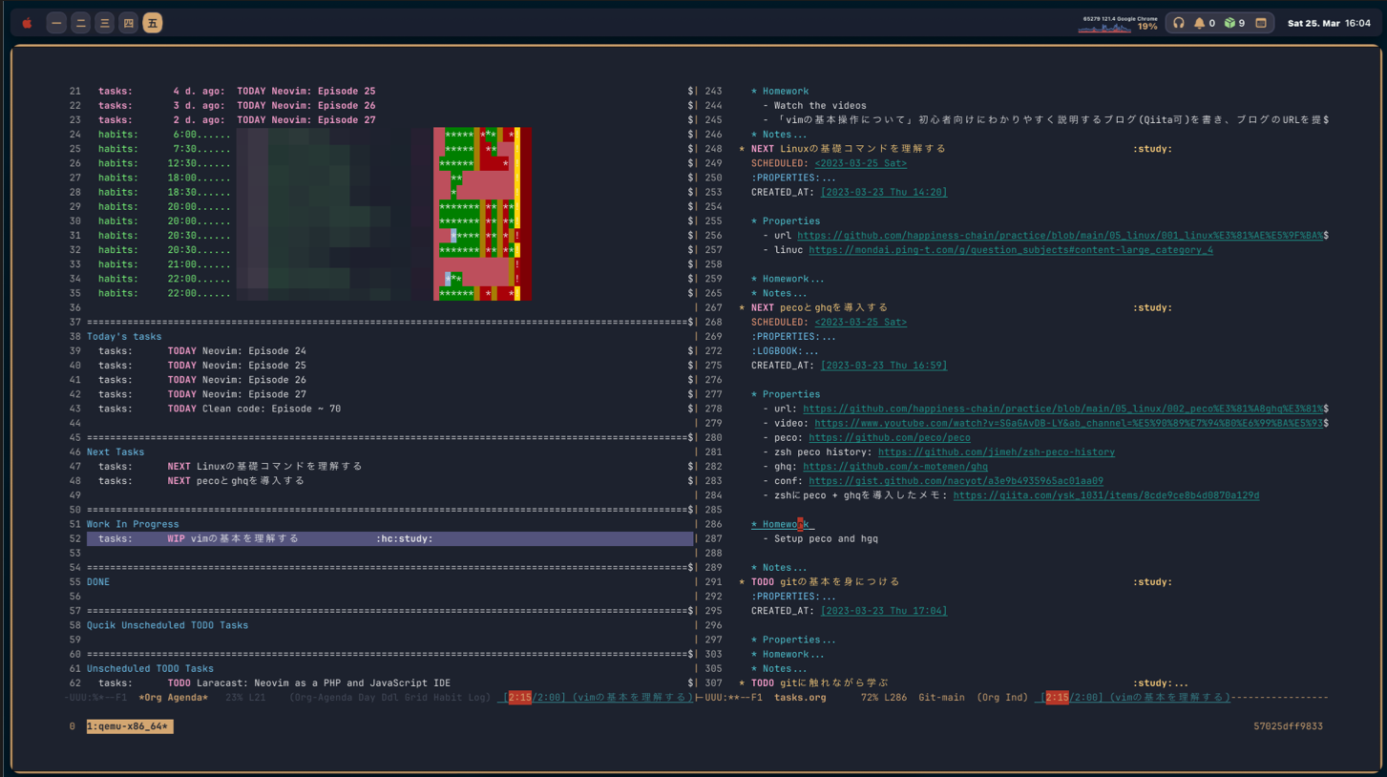The image size is (1387, 777).
Task: Click the headphones icon in status bar
Action: click(x=1179, y=23)
